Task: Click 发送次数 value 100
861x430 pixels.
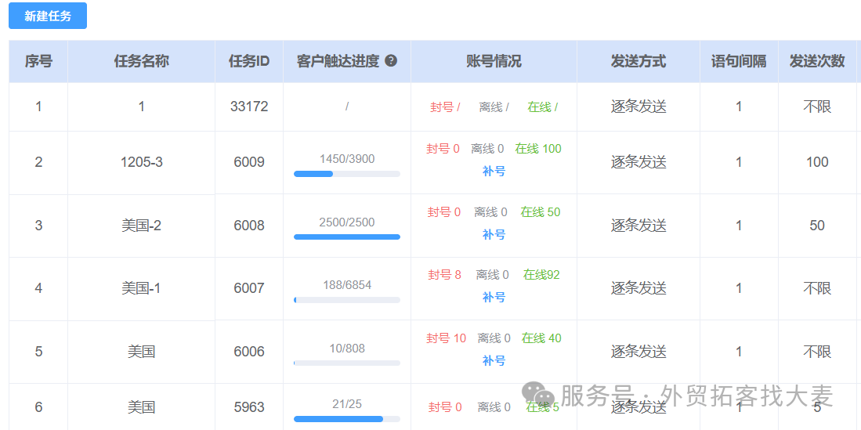Action: click(817, 162)
